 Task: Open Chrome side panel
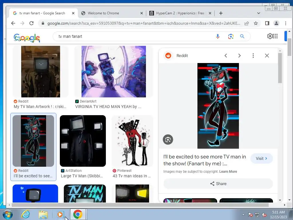[267, 23]
